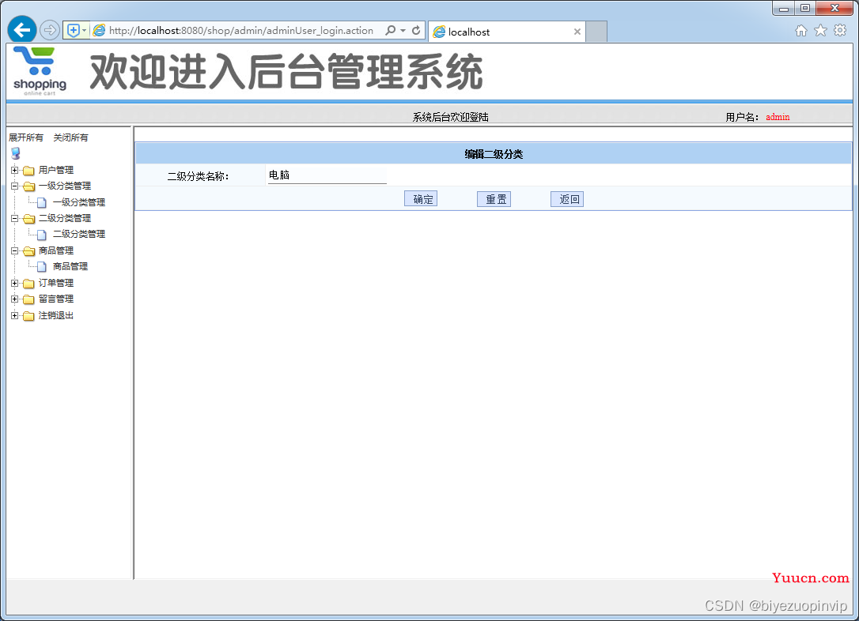Select the localhost browser tab
Viewport: 859px width, 621px height.
tap(507, 32)
